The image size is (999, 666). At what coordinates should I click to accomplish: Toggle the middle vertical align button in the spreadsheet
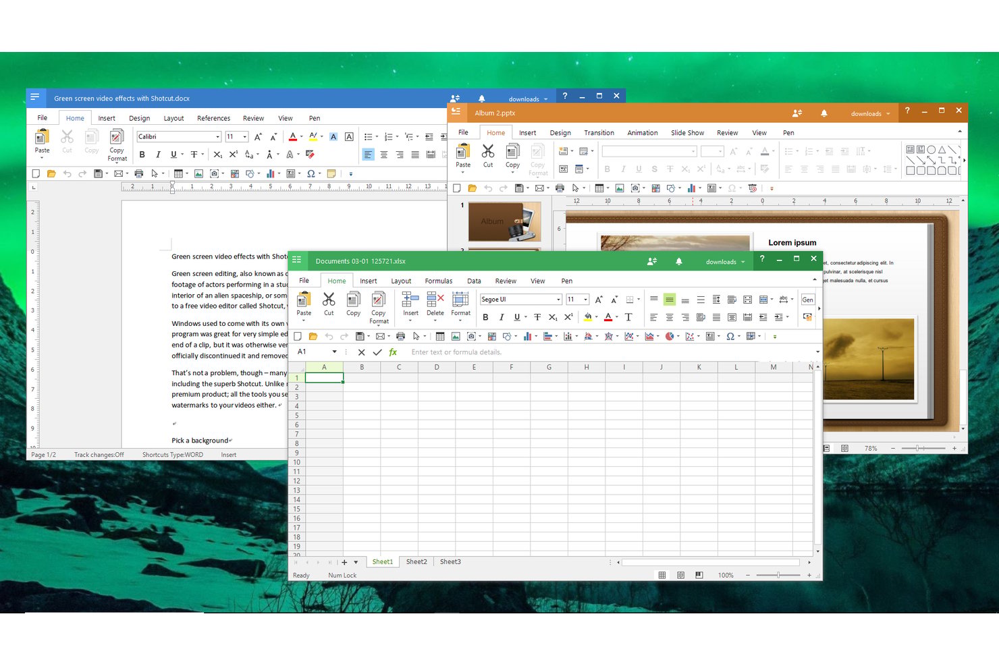[x=670, y=300]
